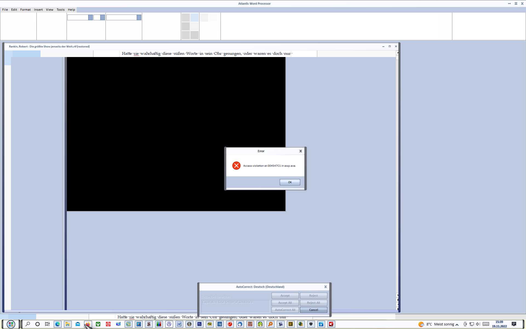Expand the small middle combo box arrow

(102, 18)
